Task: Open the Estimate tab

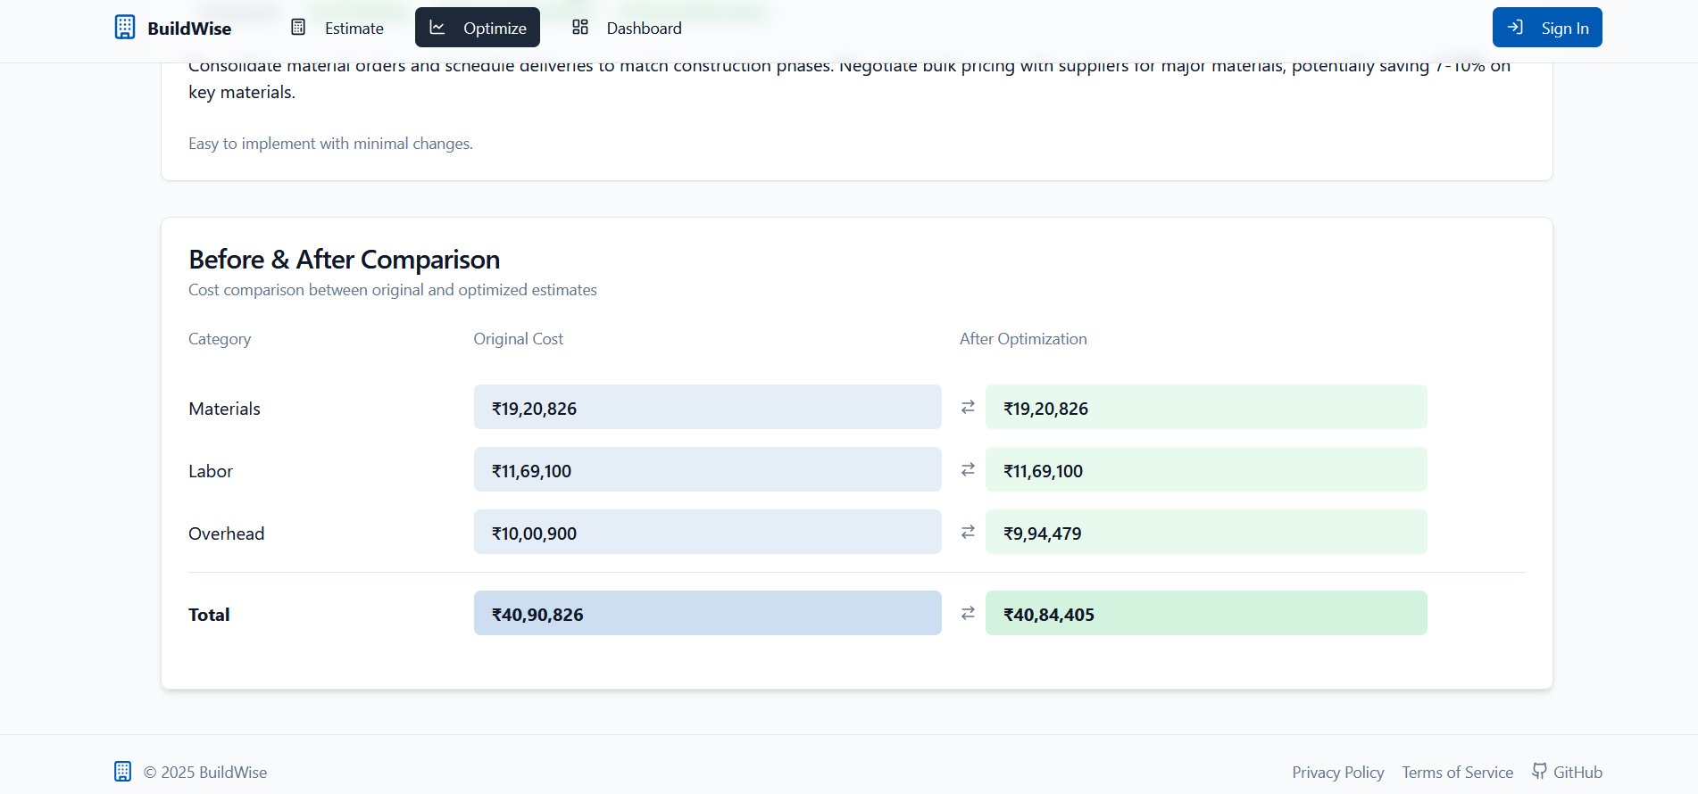Action: coord(354,29)
